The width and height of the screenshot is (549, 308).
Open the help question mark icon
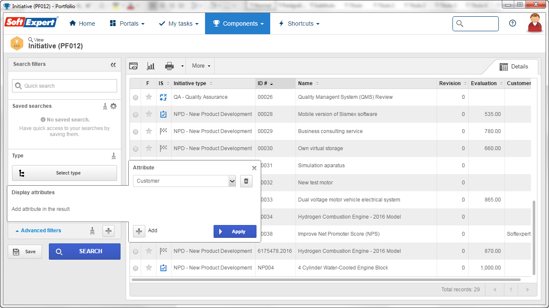click(x=513, y=24)
